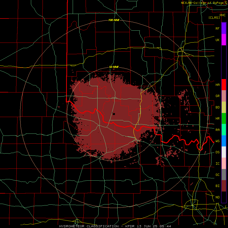The image size is (228, 228).
Task: Click the WS legend label
Action: (217, 141)
